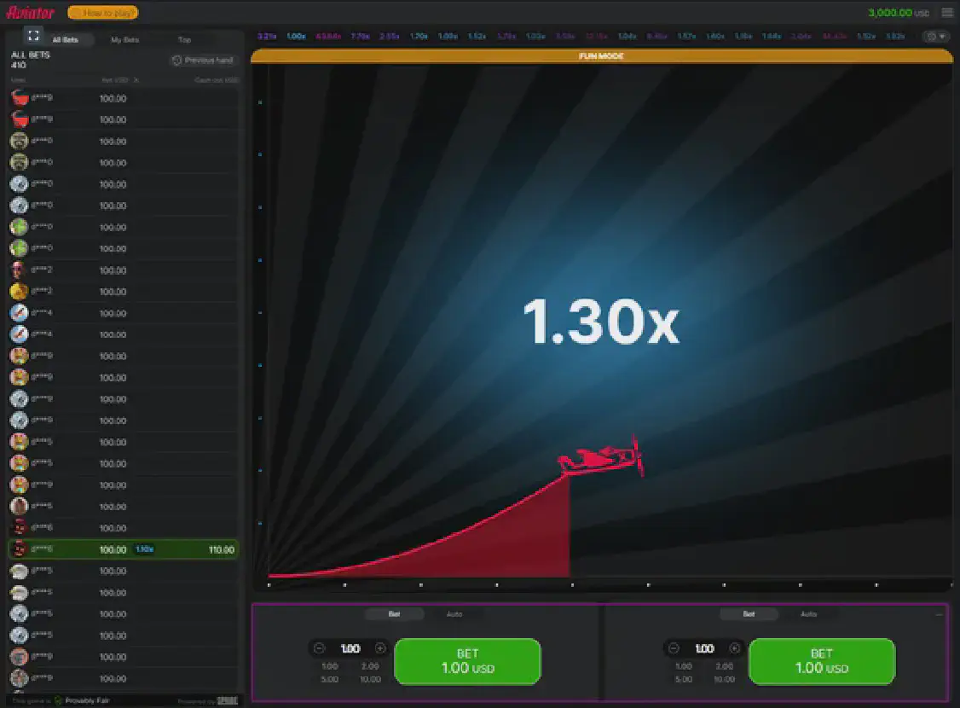
Task: Open the hamburger menu at top right
Action: tap(947, 13)
